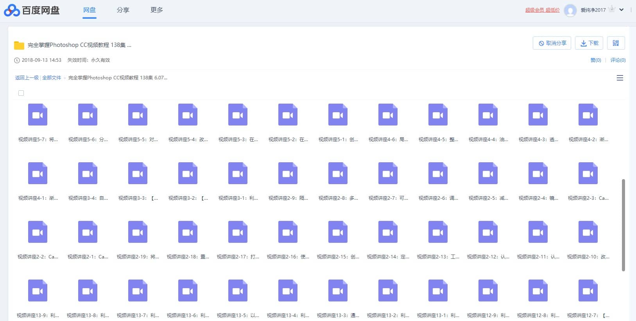636x321 pixels.
Task: Open video file 视频讲座5-2
Action: tap(288, 115)
